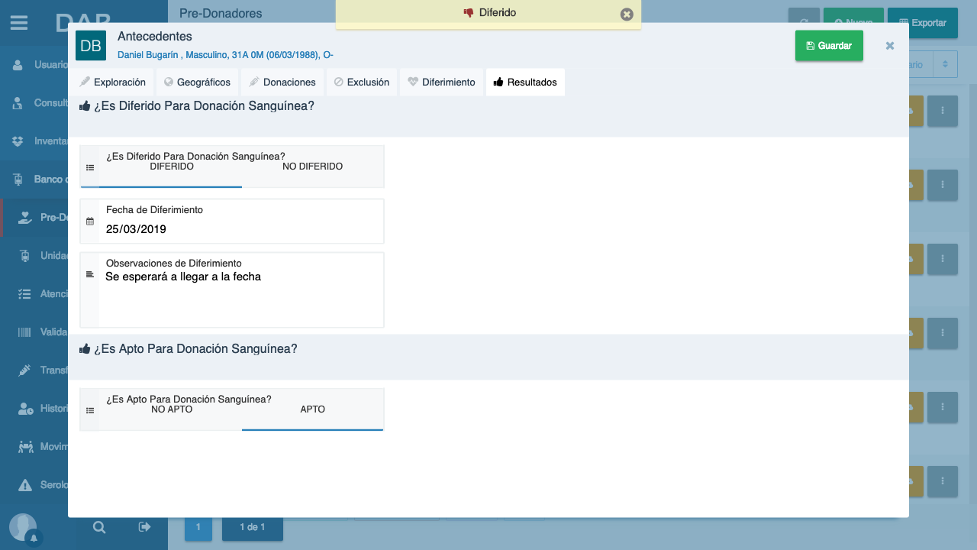Image resolution: width=977 pixels, height=550 pixels.
Task: Click the Movimientos people sidebar icon
Action: 25,447
